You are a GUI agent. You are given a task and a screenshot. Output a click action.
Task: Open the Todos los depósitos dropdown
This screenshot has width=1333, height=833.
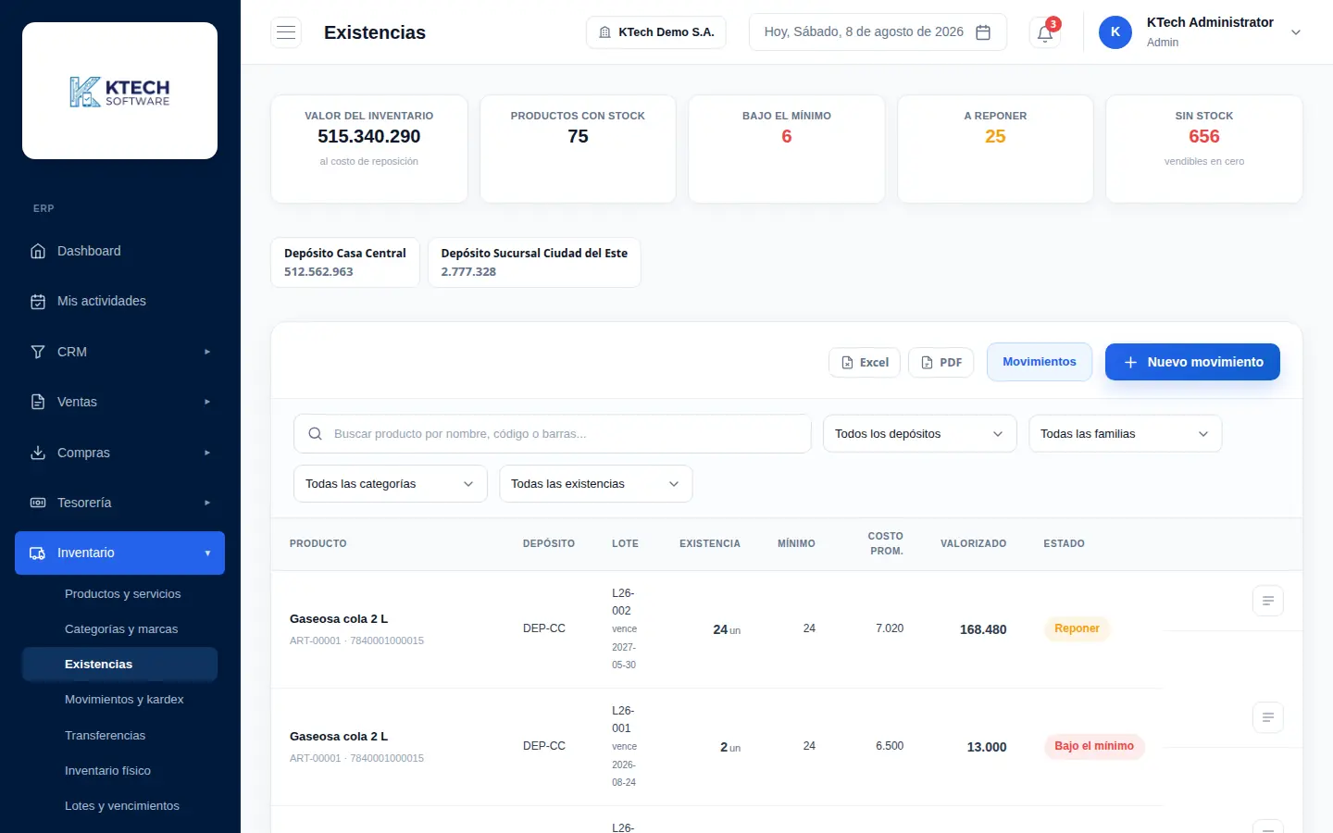click(x=919, y=433)
